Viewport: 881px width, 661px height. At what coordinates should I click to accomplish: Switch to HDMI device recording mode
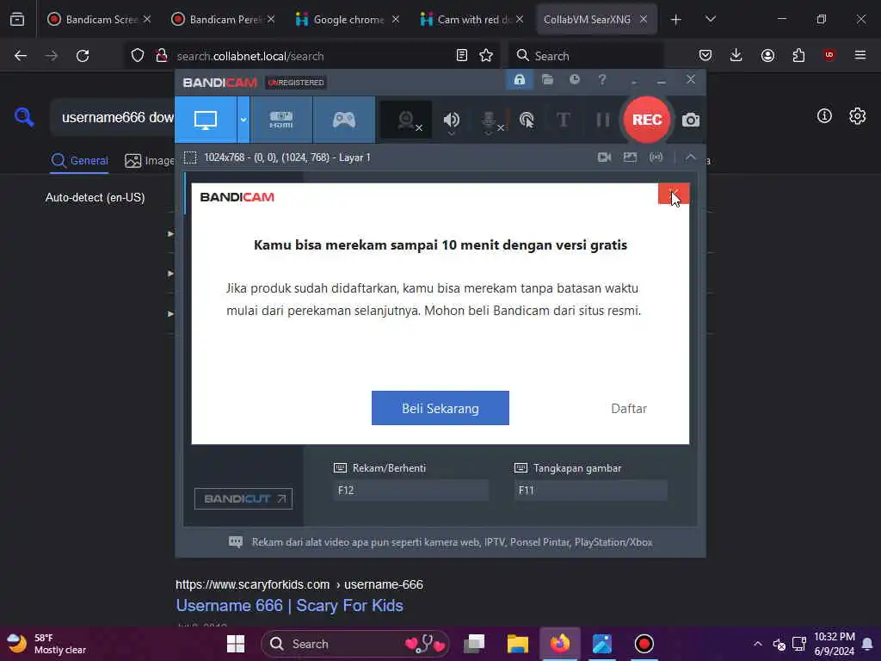click(281, 120)
